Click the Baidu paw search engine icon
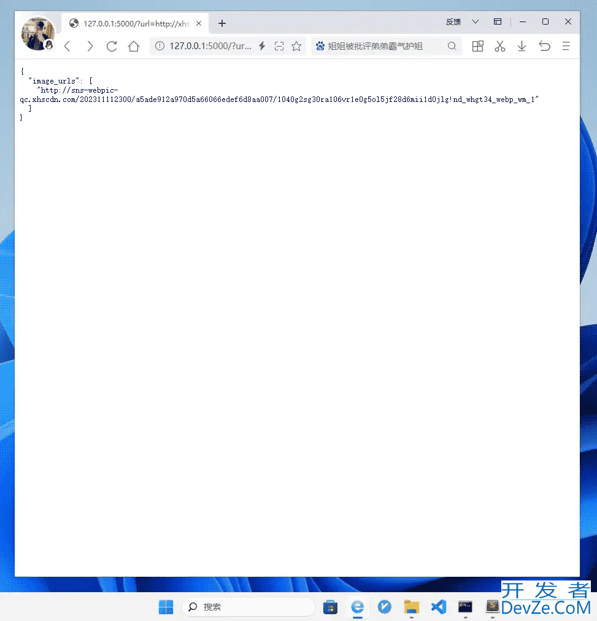The width and height of the screenshot is (597, 621). (x=320, y=46)
